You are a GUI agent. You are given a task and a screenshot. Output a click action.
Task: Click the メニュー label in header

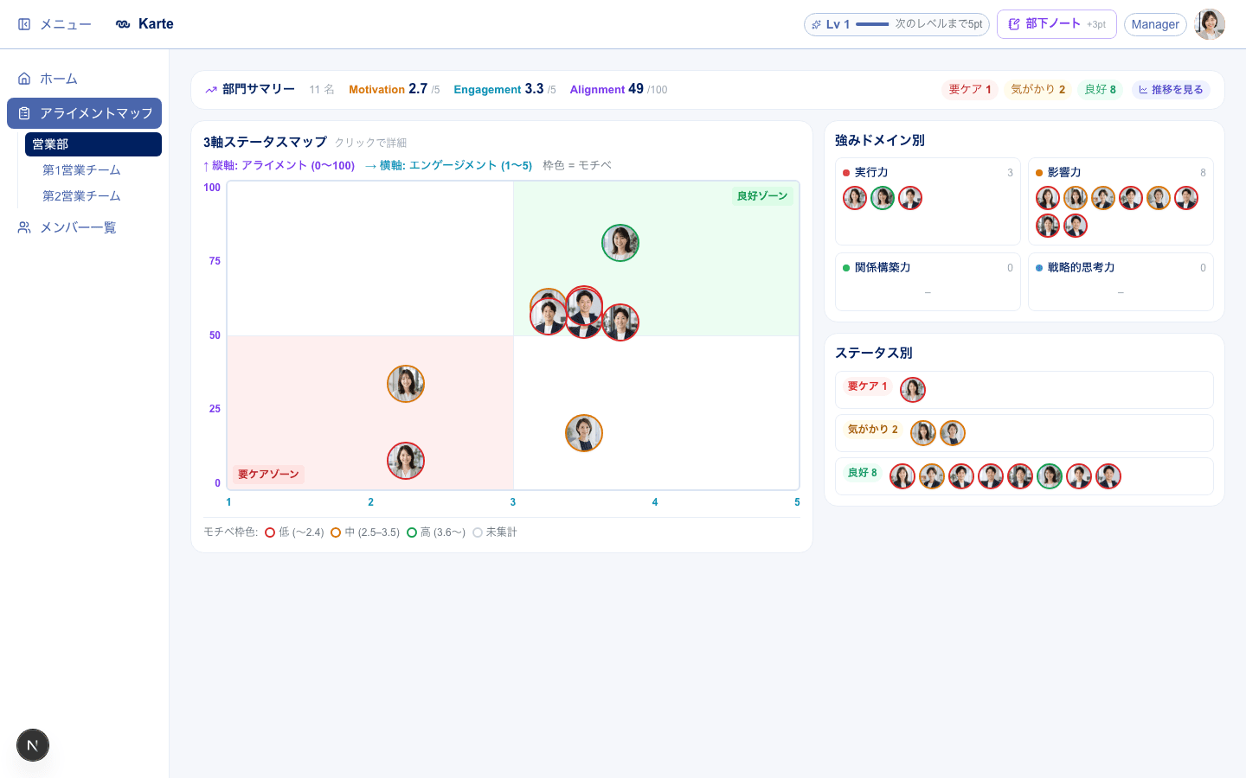tap(66, 24)
